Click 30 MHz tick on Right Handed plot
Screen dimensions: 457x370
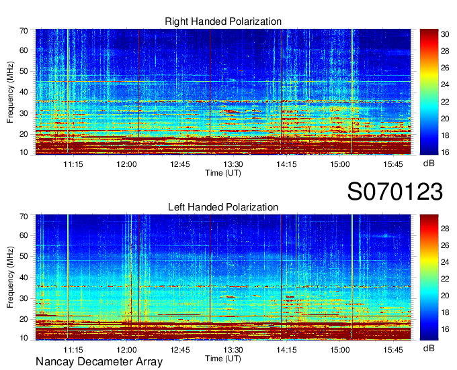24,113
